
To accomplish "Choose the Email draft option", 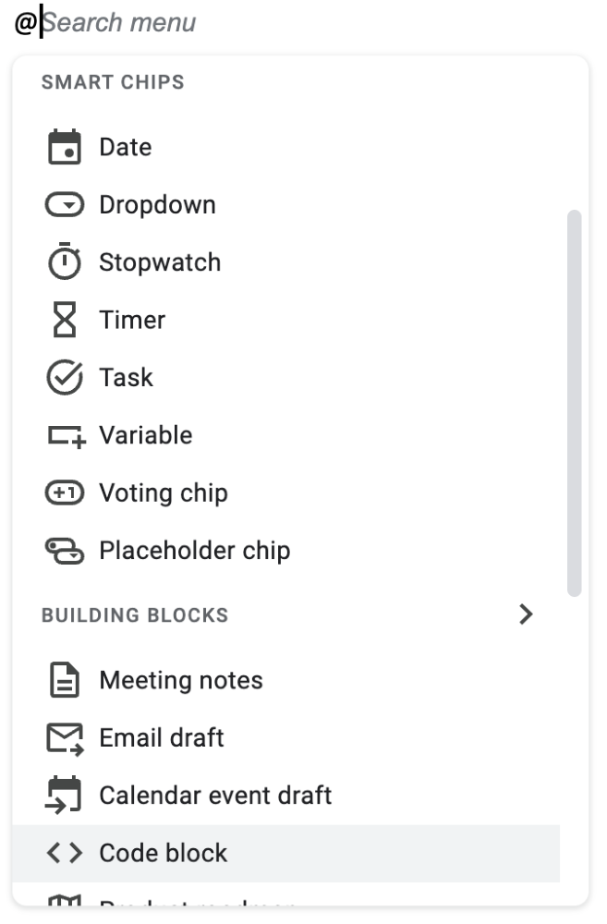I will tap(162, 738).
